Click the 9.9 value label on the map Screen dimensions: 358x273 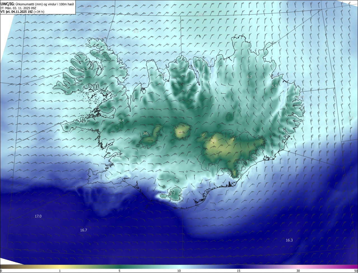coord(136,32)
